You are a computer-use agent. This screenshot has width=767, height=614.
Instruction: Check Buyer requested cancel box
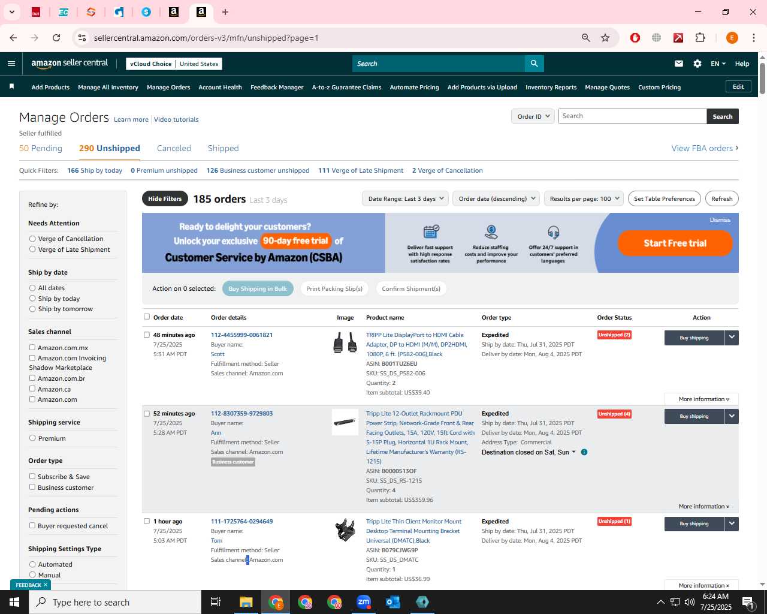point(32,525)
